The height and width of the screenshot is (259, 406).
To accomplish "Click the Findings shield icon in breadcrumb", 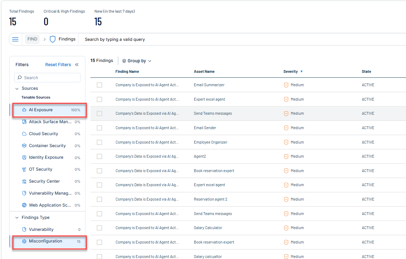I will click(x=53, y=39).
